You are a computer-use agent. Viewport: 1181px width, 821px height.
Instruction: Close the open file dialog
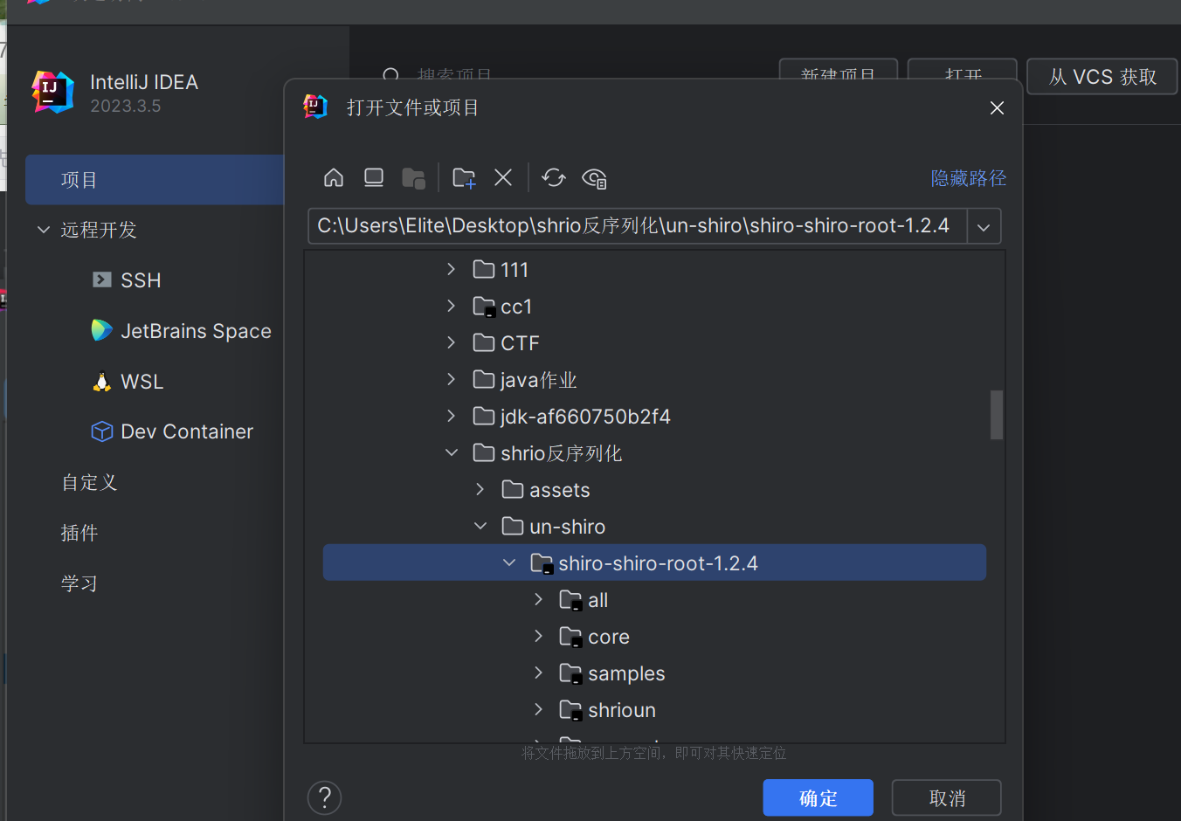pos(997,107)
